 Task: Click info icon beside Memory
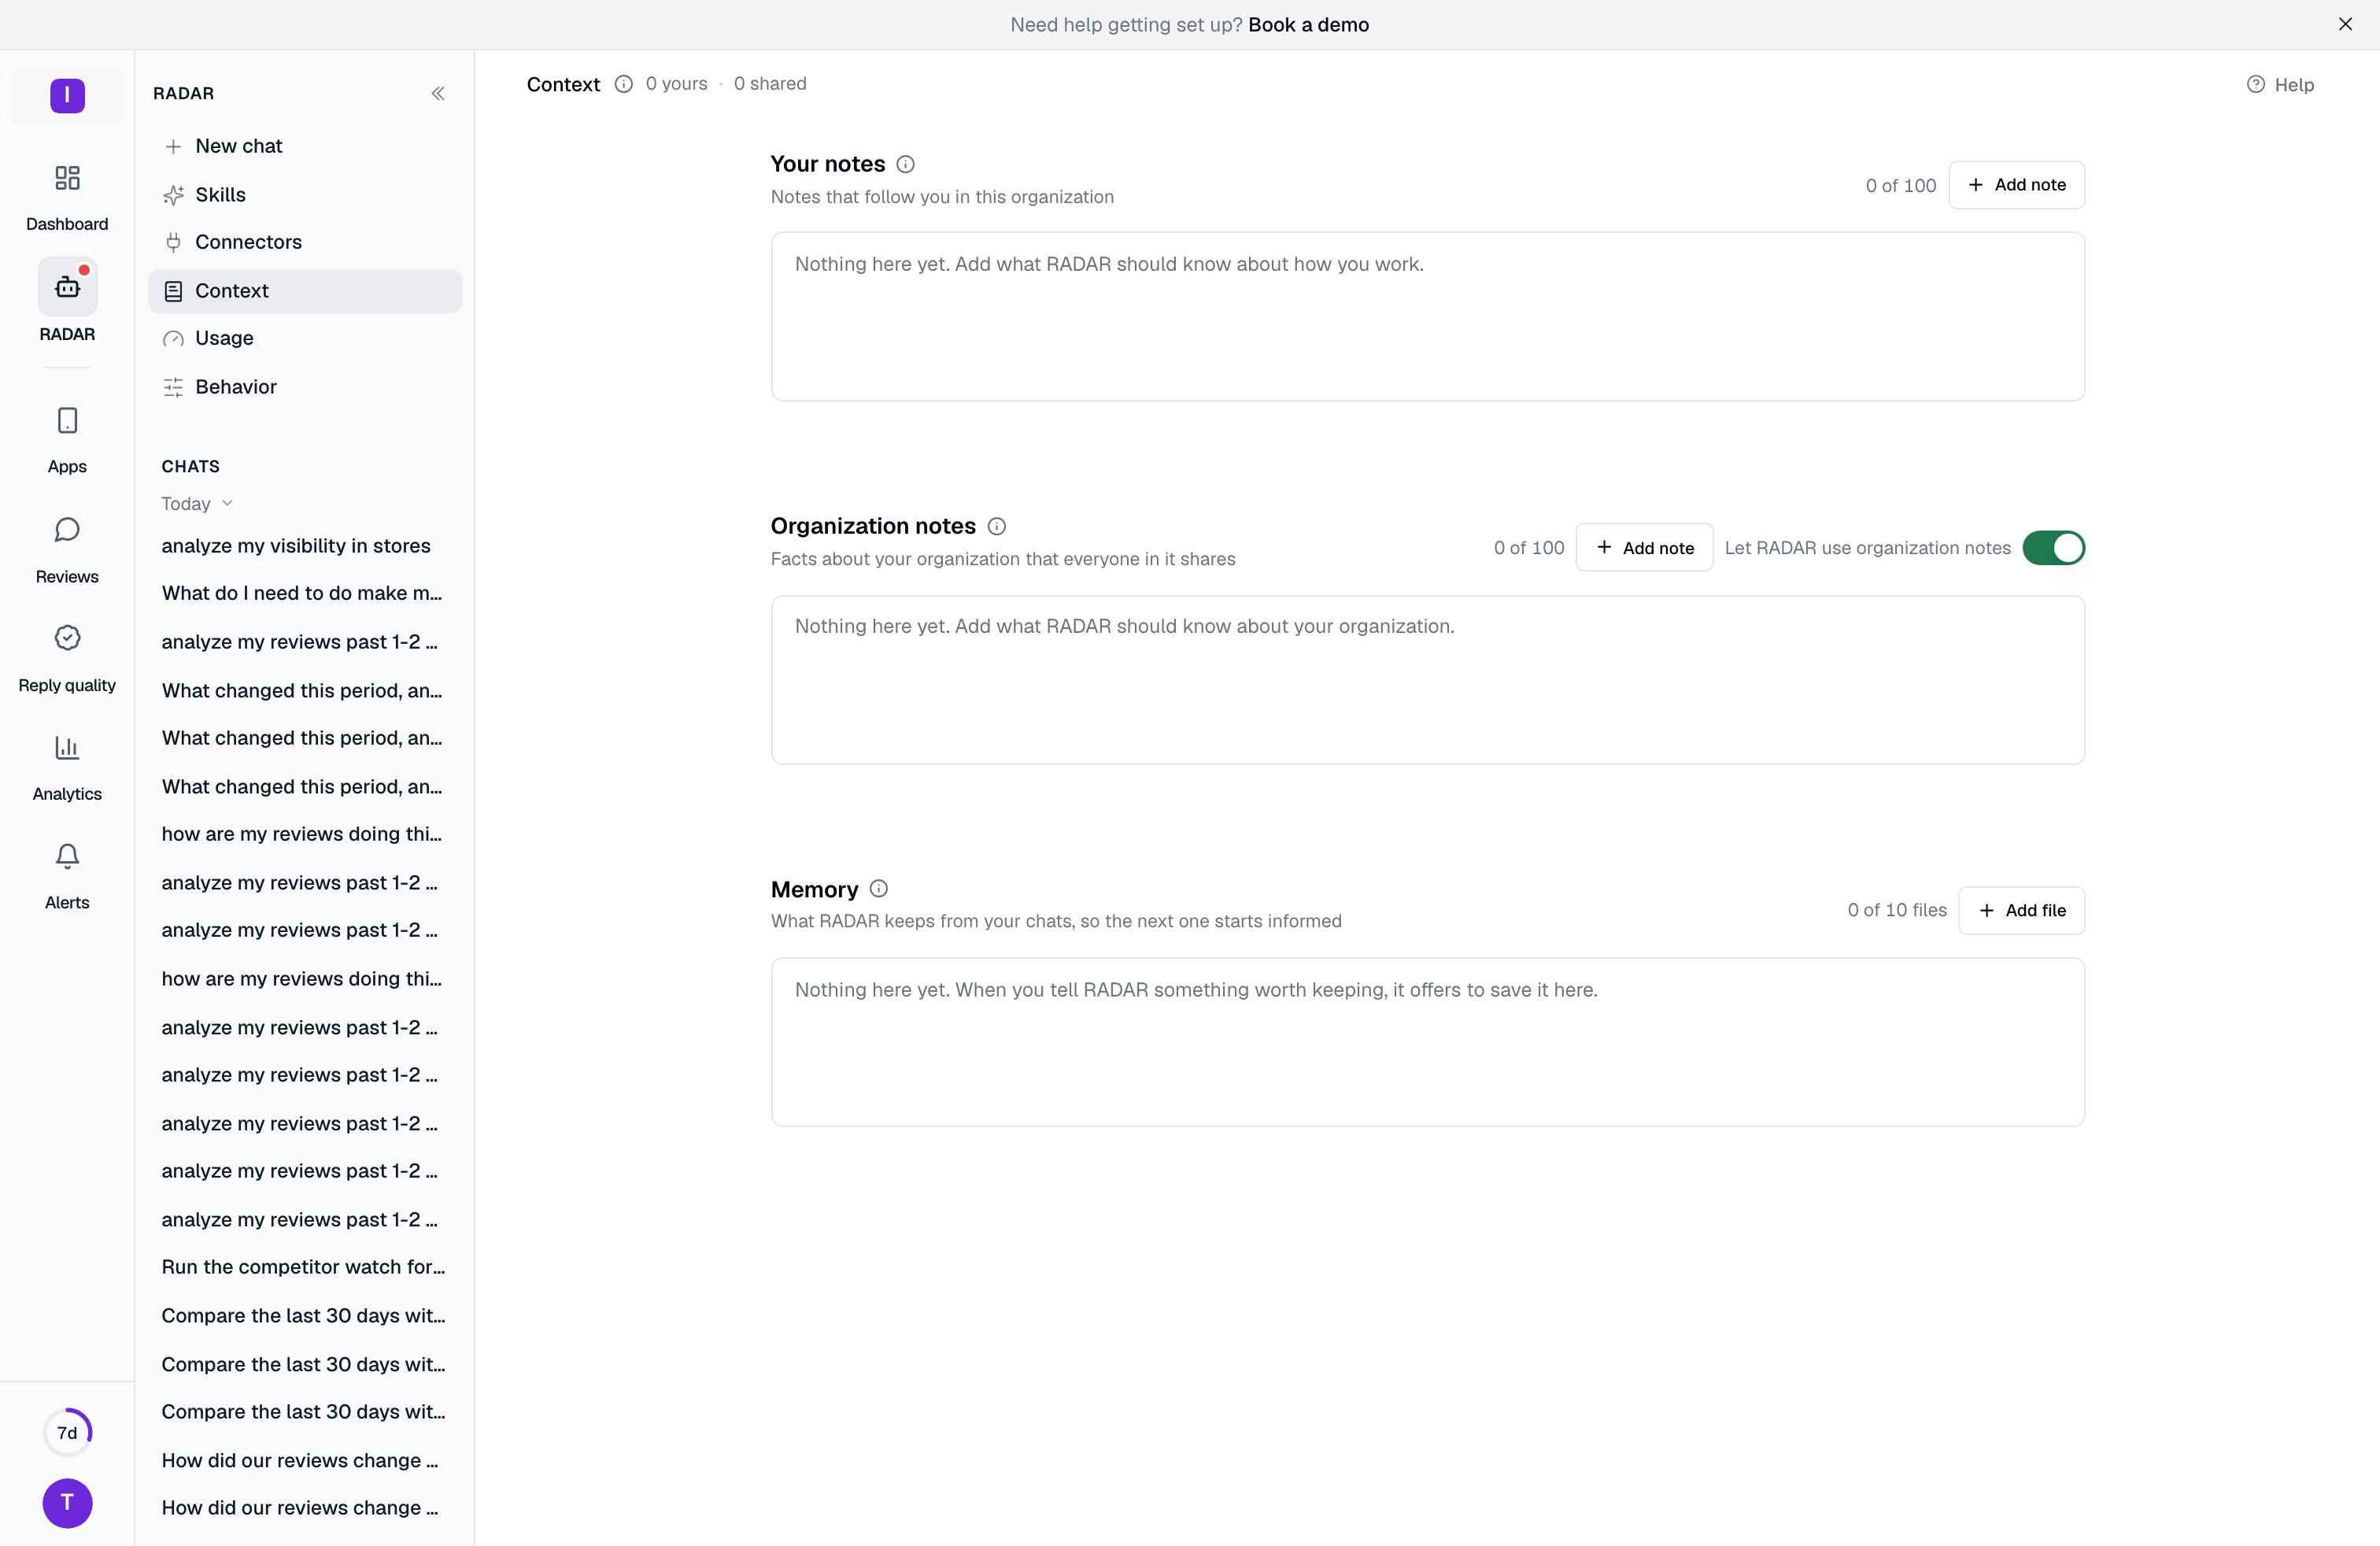tap(878, 889)
